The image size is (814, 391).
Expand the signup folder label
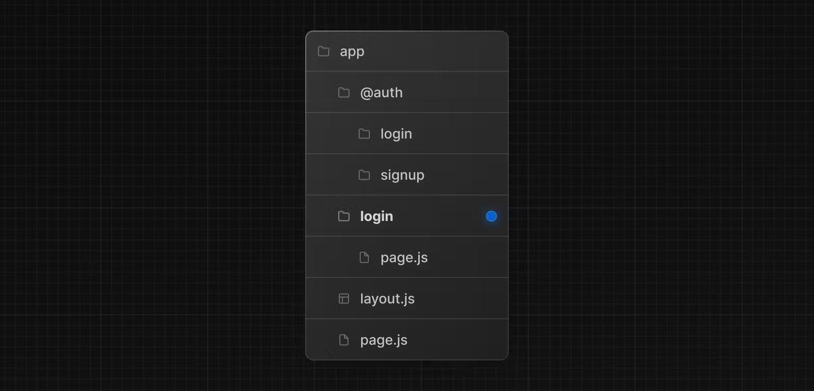[x=402, y=175]
